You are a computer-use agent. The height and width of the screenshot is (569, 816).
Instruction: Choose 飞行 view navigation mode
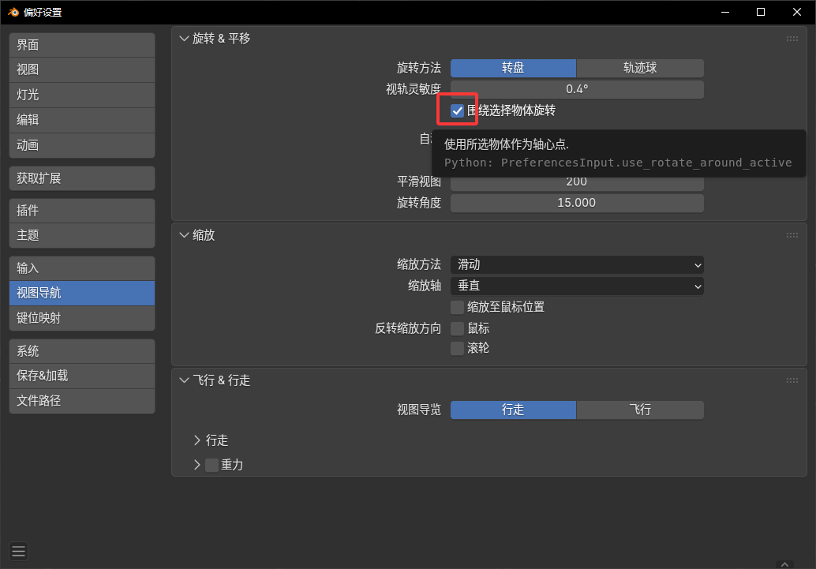(x=640, y=410)
